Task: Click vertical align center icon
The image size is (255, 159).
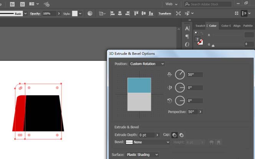Action: click(144, 13)
